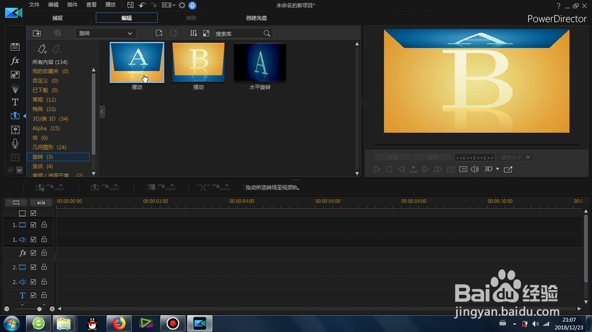Screen dimensions: 592x332
Task: Collapse the tag panel chevron
Action: pyautogui.click(x=102, y=112)
